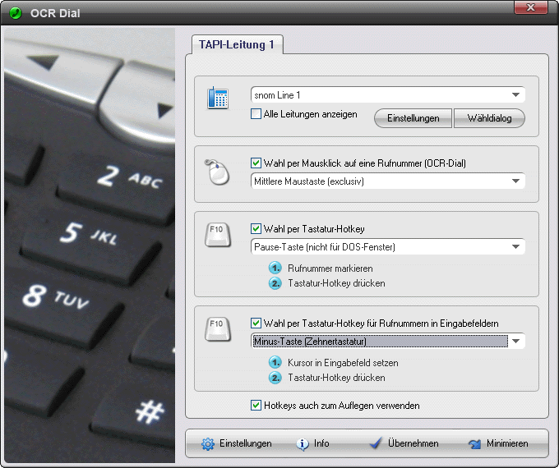Open the 'Wähldialog' button
Screen dimensions: 559x468
point(489,118)
